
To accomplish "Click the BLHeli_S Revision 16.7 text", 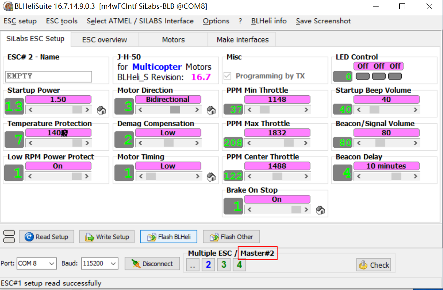I will pos(164,77).
